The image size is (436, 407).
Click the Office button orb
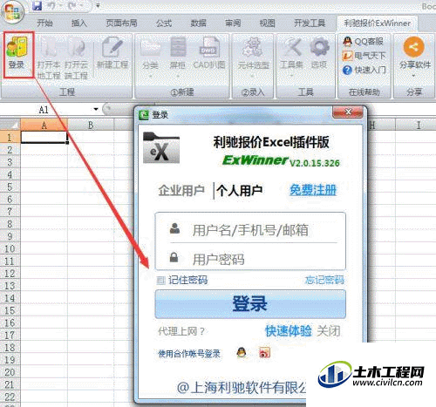pyautogui.click(x=12, y=11)
